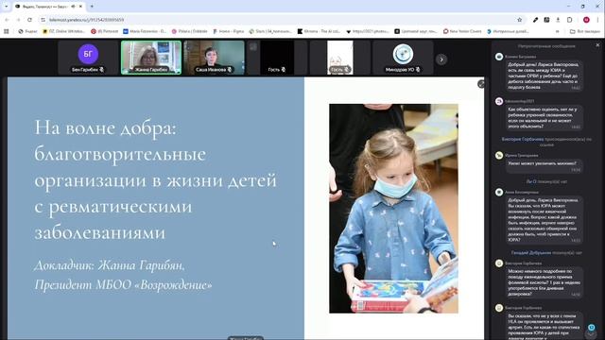Image resolution: width=605 pixels, height=340 pixels.
Task: Open the downloads icon in toolbar
Action: (x=558, y=20)
